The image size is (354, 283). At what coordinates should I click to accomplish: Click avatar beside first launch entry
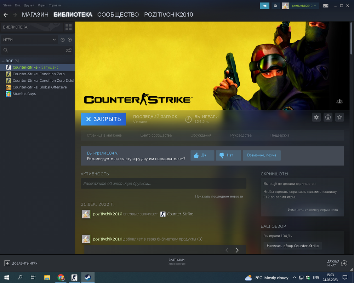86,214
